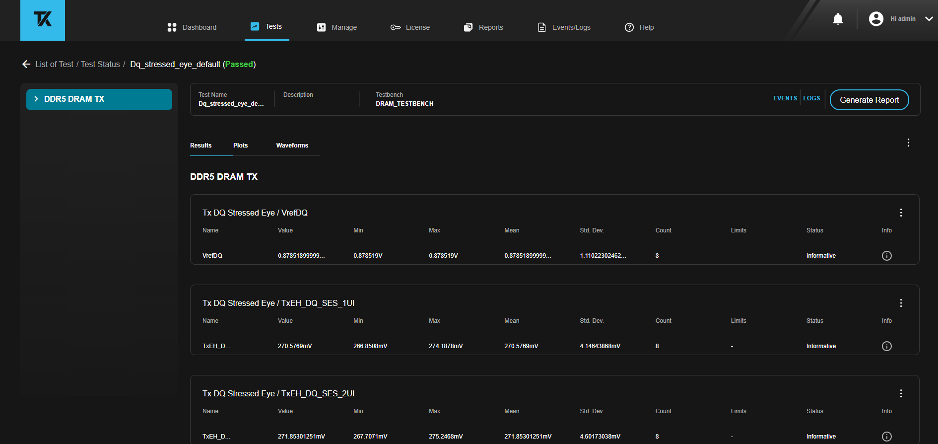The width and height of the screenshot is (938, 444).
Task: Click the Generate Report button
Action: (x=869, y=100)
